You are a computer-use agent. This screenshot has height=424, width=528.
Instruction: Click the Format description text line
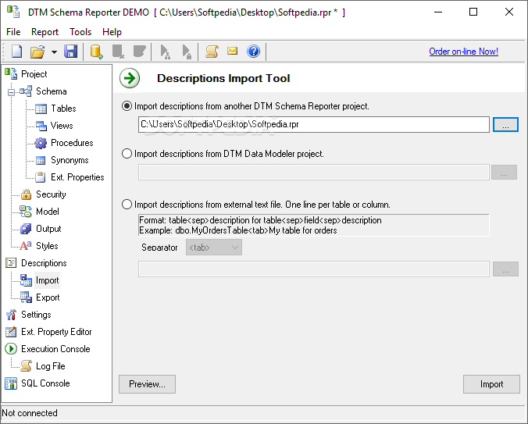(260, 220)
